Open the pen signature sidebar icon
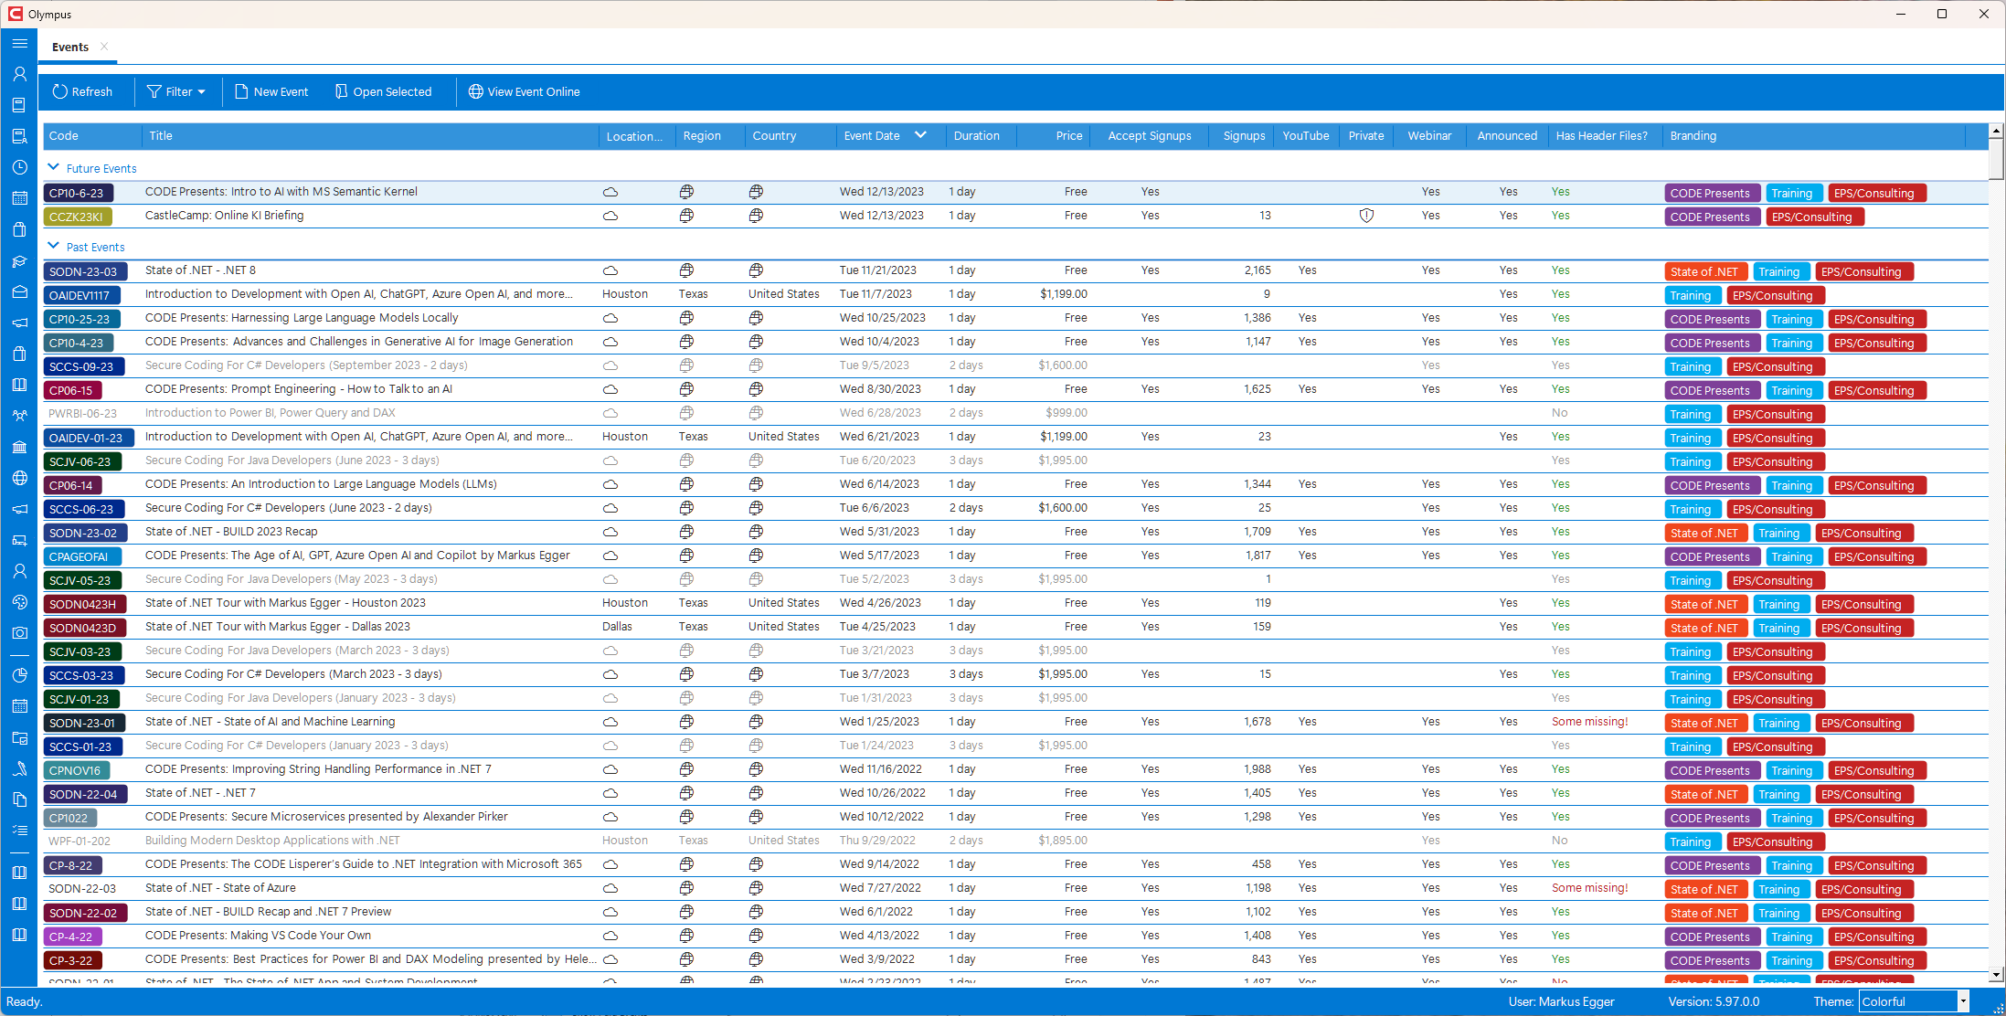This screenshot has width=2006, height=1016. (19, 768)
